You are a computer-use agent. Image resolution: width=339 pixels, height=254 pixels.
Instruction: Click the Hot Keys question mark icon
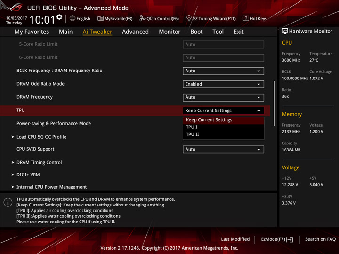[246, 18]
